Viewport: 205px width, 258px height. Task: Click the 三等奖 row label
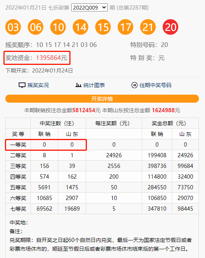coord(18,166)
